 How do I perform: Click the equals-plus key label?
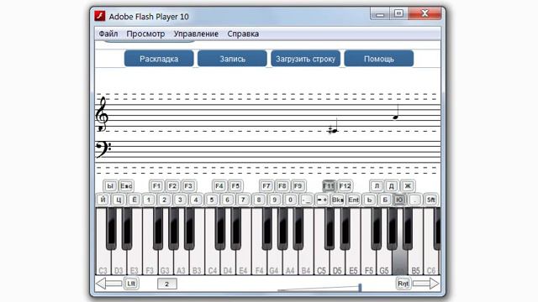pyautogui.click(x=322, y=200)
